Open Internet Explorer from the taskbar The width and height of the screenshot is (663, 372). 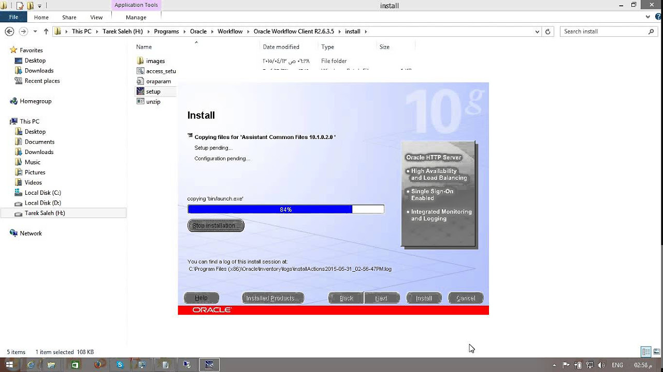point(31,365)
